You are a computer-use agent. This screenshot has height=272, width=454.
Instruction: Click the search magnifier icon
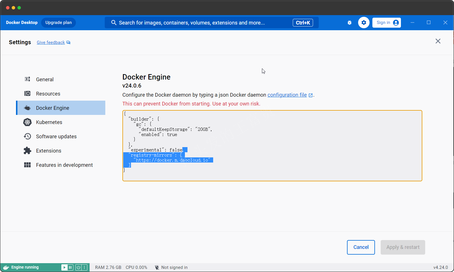point(114,23)
